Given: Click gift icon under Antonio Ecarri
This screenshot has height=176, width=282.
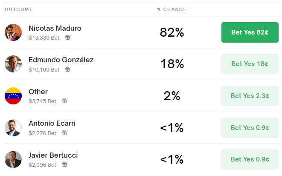Looking at the screenshot, I should (64, 133).
